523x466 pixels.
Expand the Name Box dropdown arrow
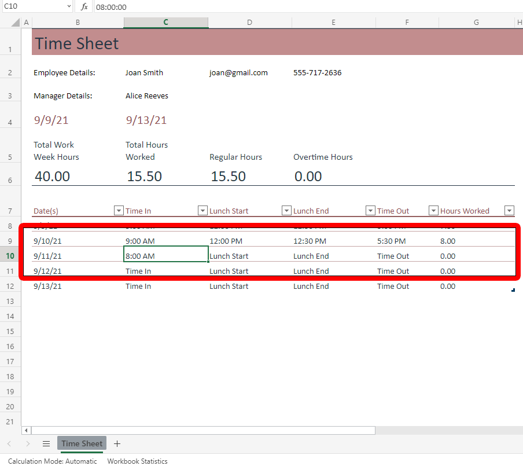[69, 7]
